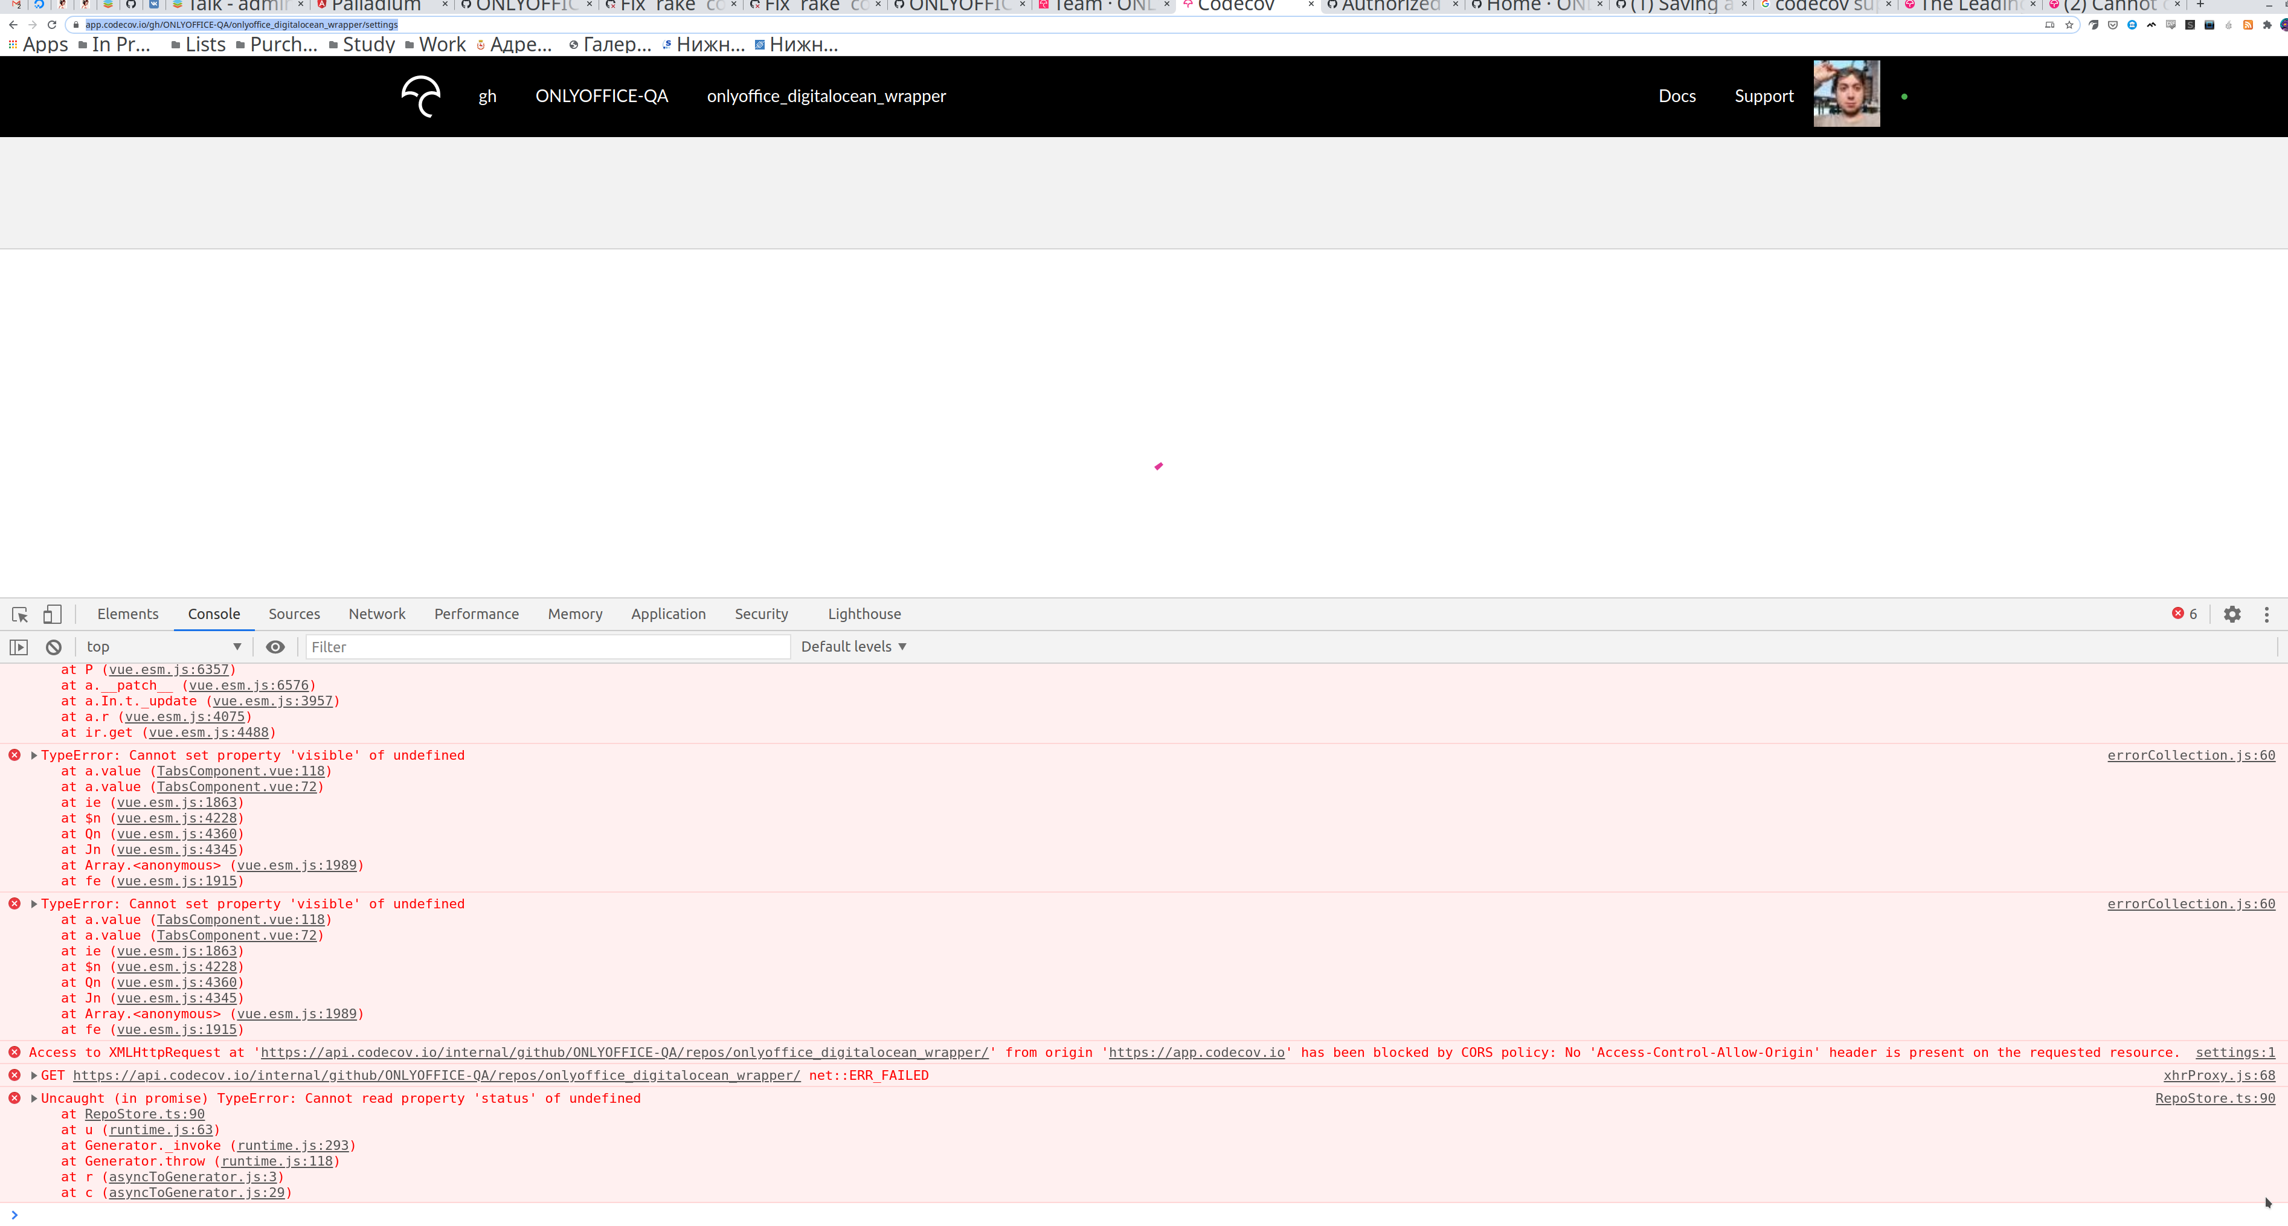Open the top JavaScript context dropdown
The image size is (2288, 1226).
point(164,647)
